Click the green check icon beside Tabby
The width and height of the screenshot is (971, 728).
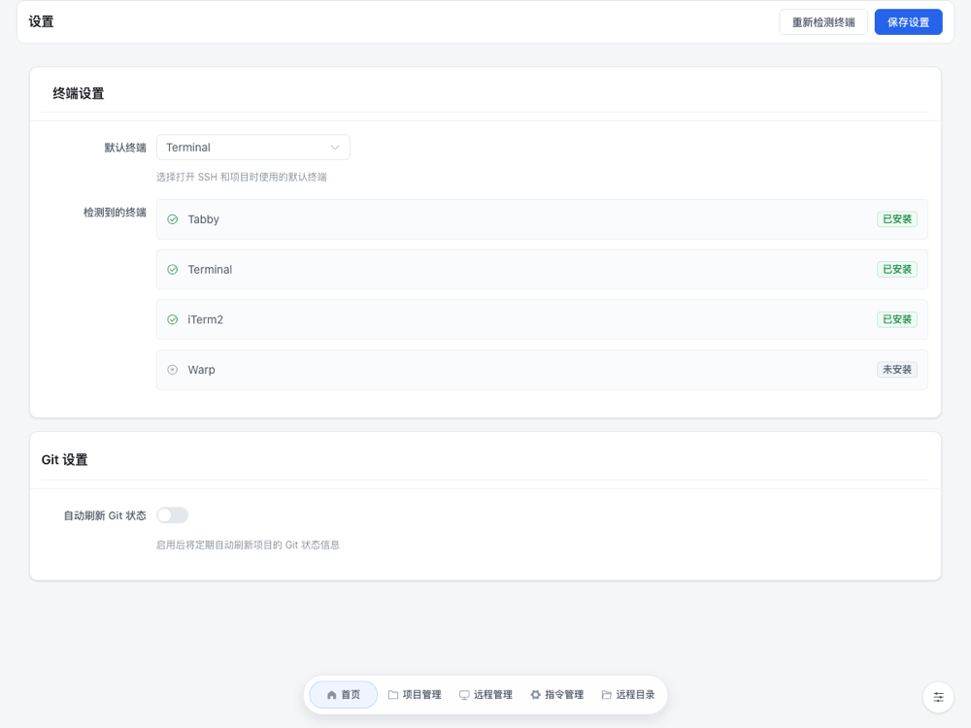coord(173,219)
